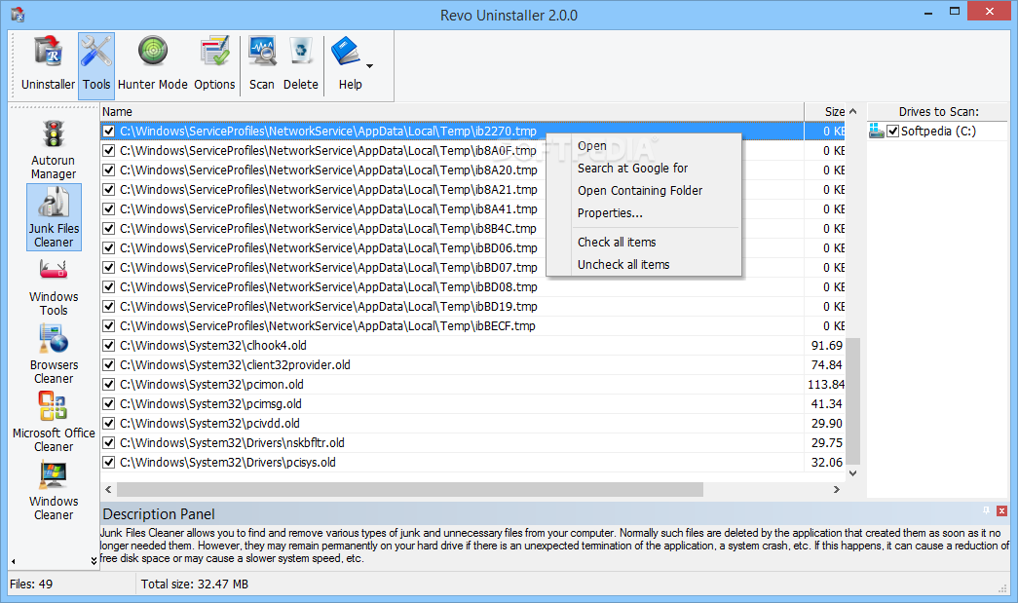Screen dimensions: 1018x603
Task: Expand sidebar tools double chevron
Action: click(x=94, y=561)
